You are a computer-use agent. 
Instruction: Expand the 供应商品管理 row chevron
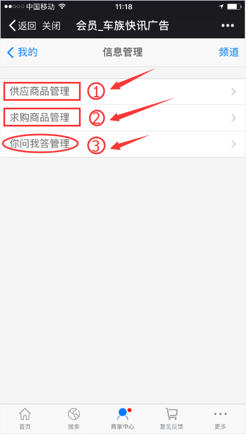click(234, 92)
